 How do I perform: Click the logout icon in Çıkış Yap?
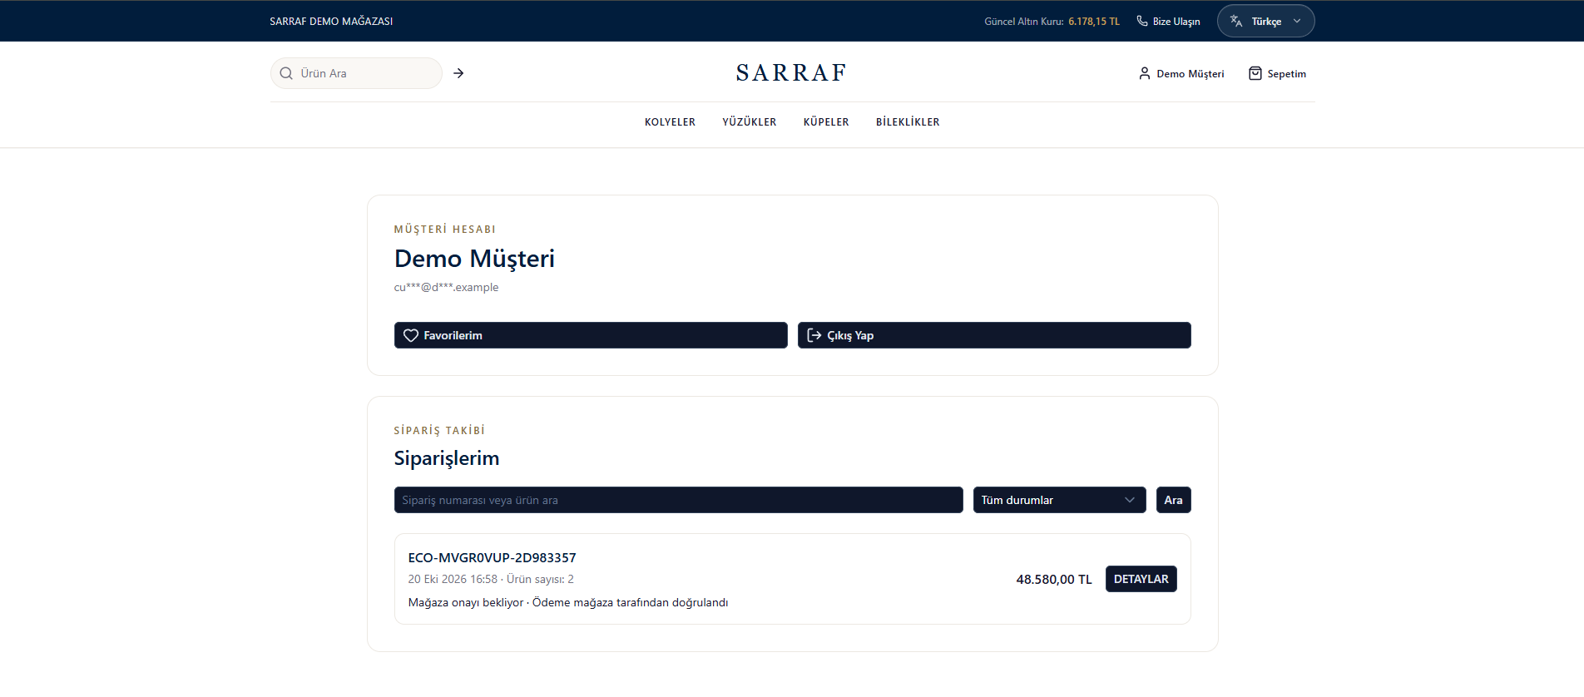814,335
